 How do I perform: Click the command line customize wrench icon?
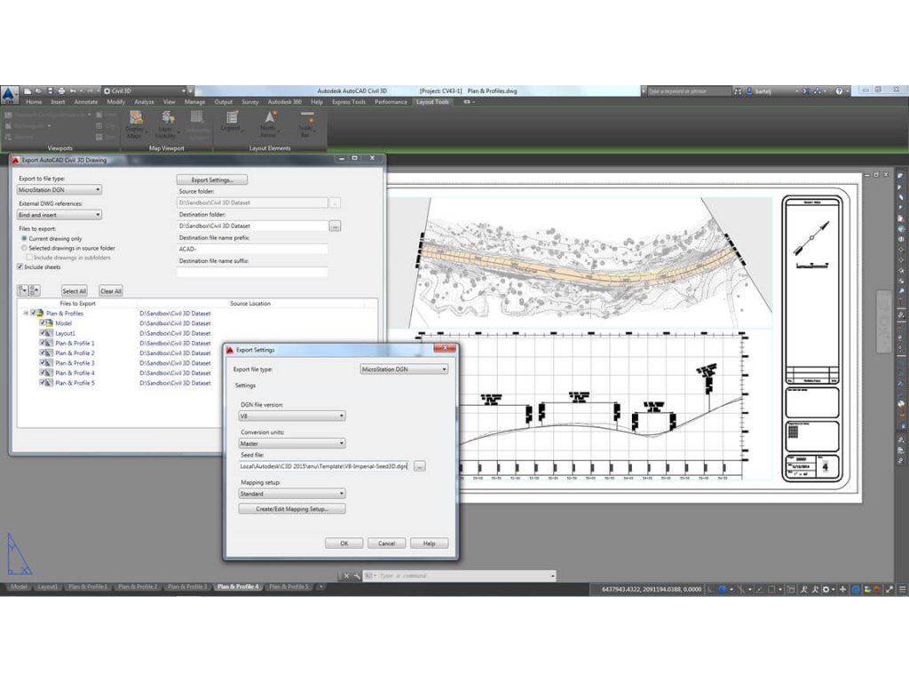(357, 575)
